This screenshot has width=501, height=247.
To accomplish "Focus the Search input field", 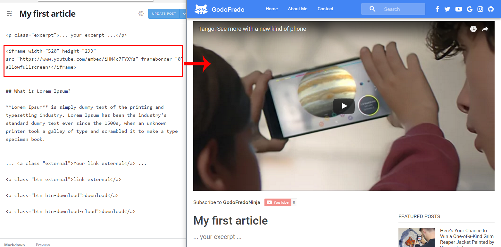I will point(393,9).
